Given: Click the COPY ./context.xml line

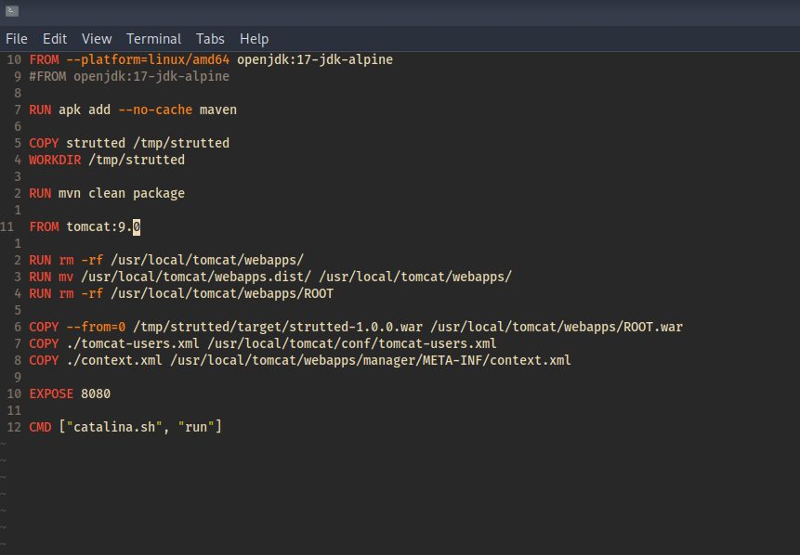Looking at the screenshot, I should (300, 360).
